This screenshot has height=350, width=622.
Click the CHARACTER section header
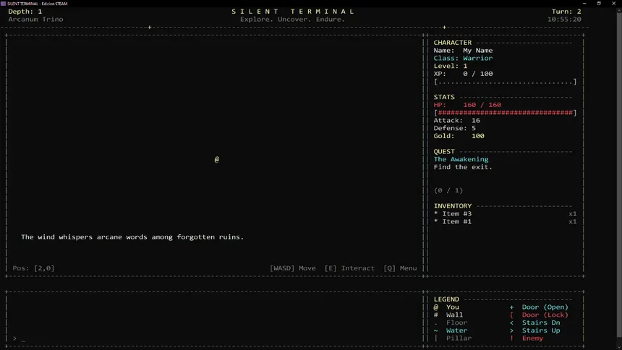[453, 43]
